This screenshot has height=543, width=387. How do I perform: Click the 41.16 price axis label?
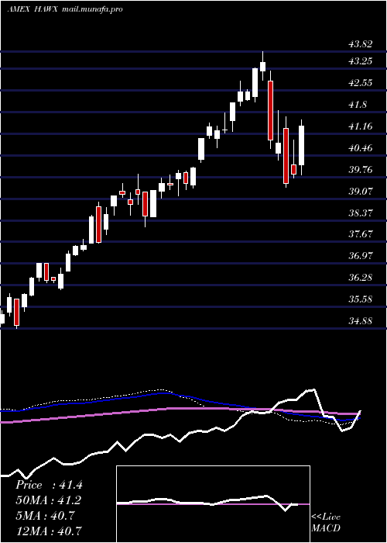[x=361, y=126]
